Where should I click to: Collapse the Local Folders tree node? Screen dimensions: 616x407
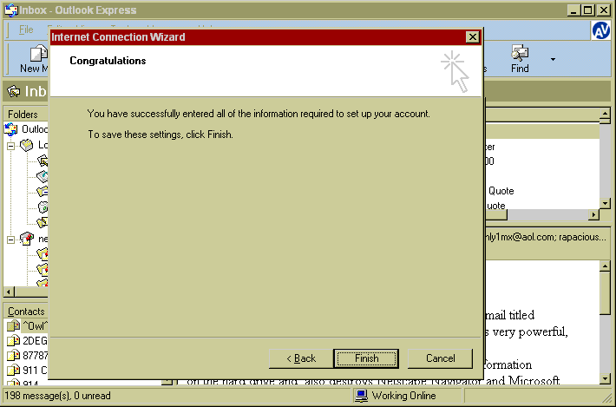11,146
